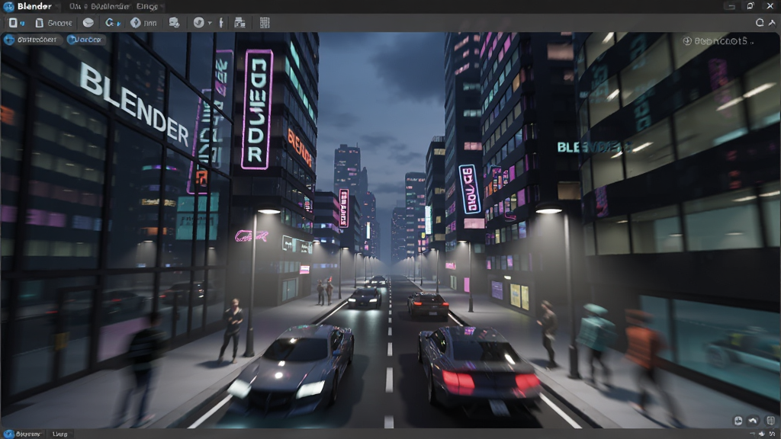Viewport: 781px width, 439px height.
Task: Click the curved arrow icon at the viewport's bottom right
Action: pyautogui.click(x=753, y=421)
